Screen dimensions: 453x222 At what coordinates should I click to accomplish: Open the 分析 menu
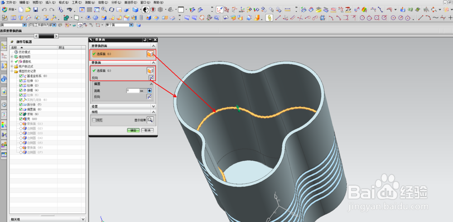116,2
